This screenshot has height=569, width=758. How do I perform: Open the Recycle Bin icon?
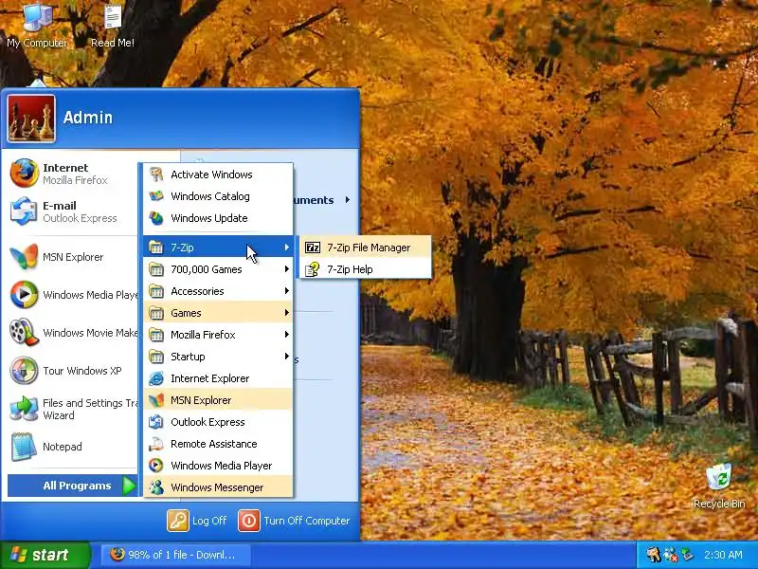(719, 486)
